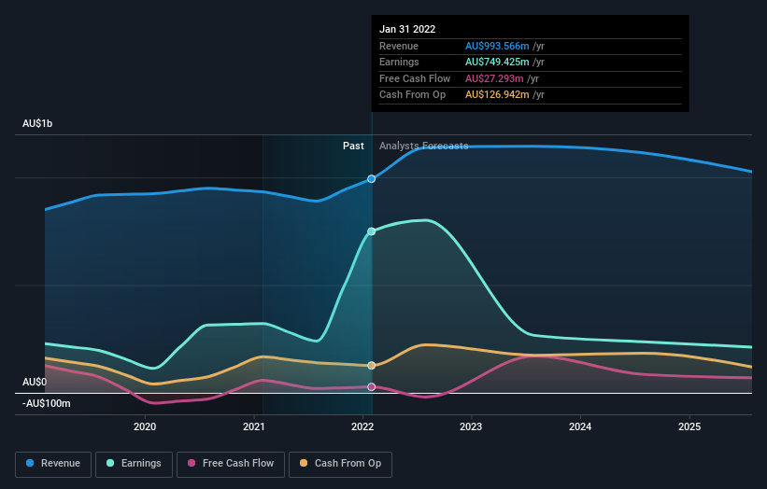The image size is (767, 489).
Task: Click the -AU$100m y-axis label
Action: tap(47, 403)
